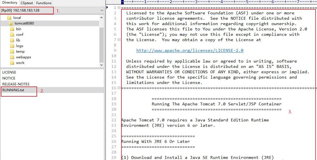Click line number 29 in gutter
The width and height of the screenshot is (317, 160).
tap(114, 157)
